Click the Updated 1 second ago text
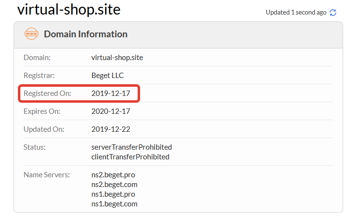This screenshot has width=348, height=218. (x=296, y=13)
